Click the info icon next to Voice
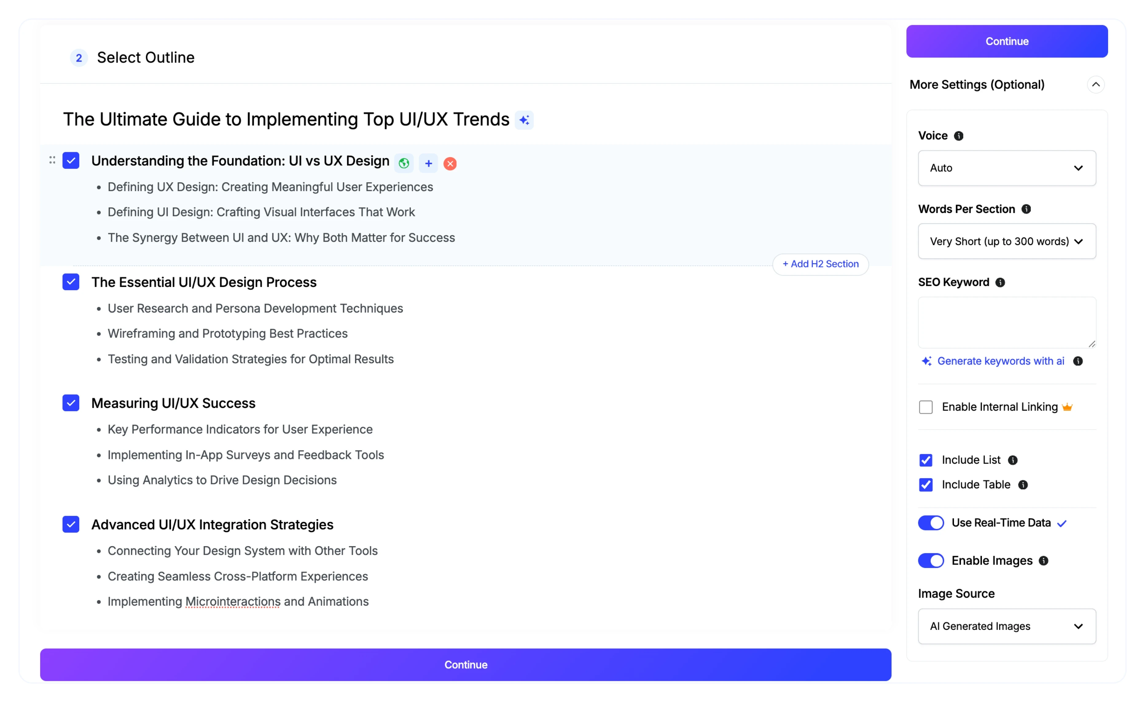Image resolution: width=1145 pixels, height=702 pixels. (959, 136)
